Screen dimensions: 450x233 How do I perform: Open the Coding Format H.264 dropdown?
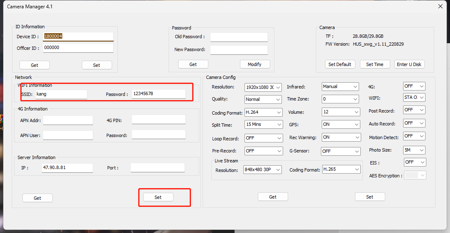263,113
